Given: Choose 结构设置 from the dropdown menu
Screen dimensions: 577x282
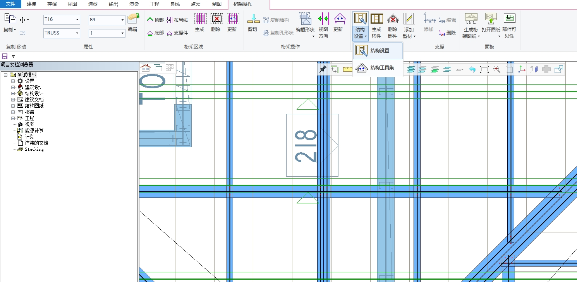Looking at the screenshot, I should [x=378, y=51].
